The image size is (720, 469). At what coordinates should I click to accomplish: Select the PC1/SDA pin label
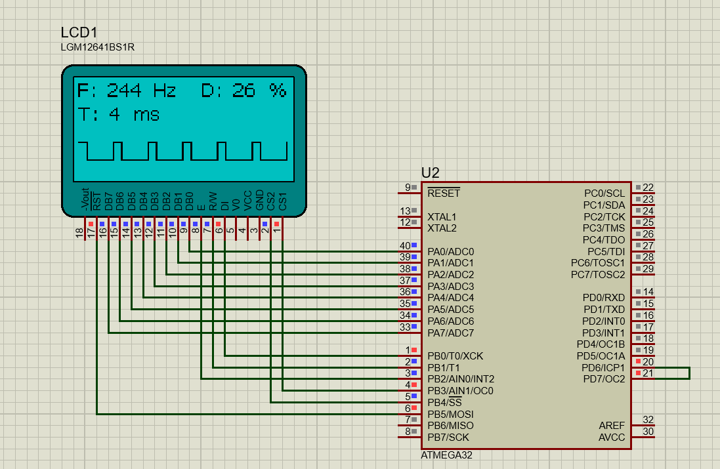tap(604, 205)
